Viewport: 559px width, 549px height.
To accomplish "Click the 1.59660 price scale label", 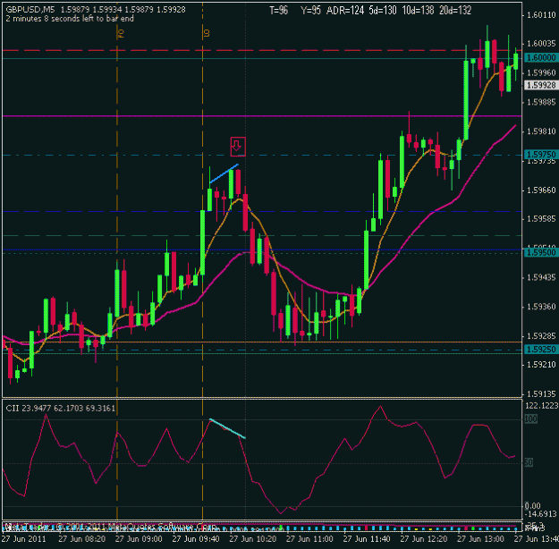I will click(541, 190).
